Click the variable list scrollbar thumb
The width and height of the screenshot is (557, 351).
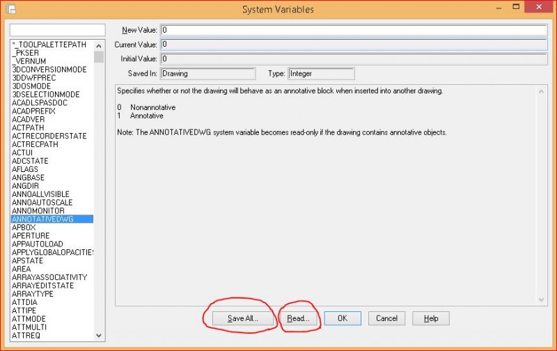tap(99, 57)
